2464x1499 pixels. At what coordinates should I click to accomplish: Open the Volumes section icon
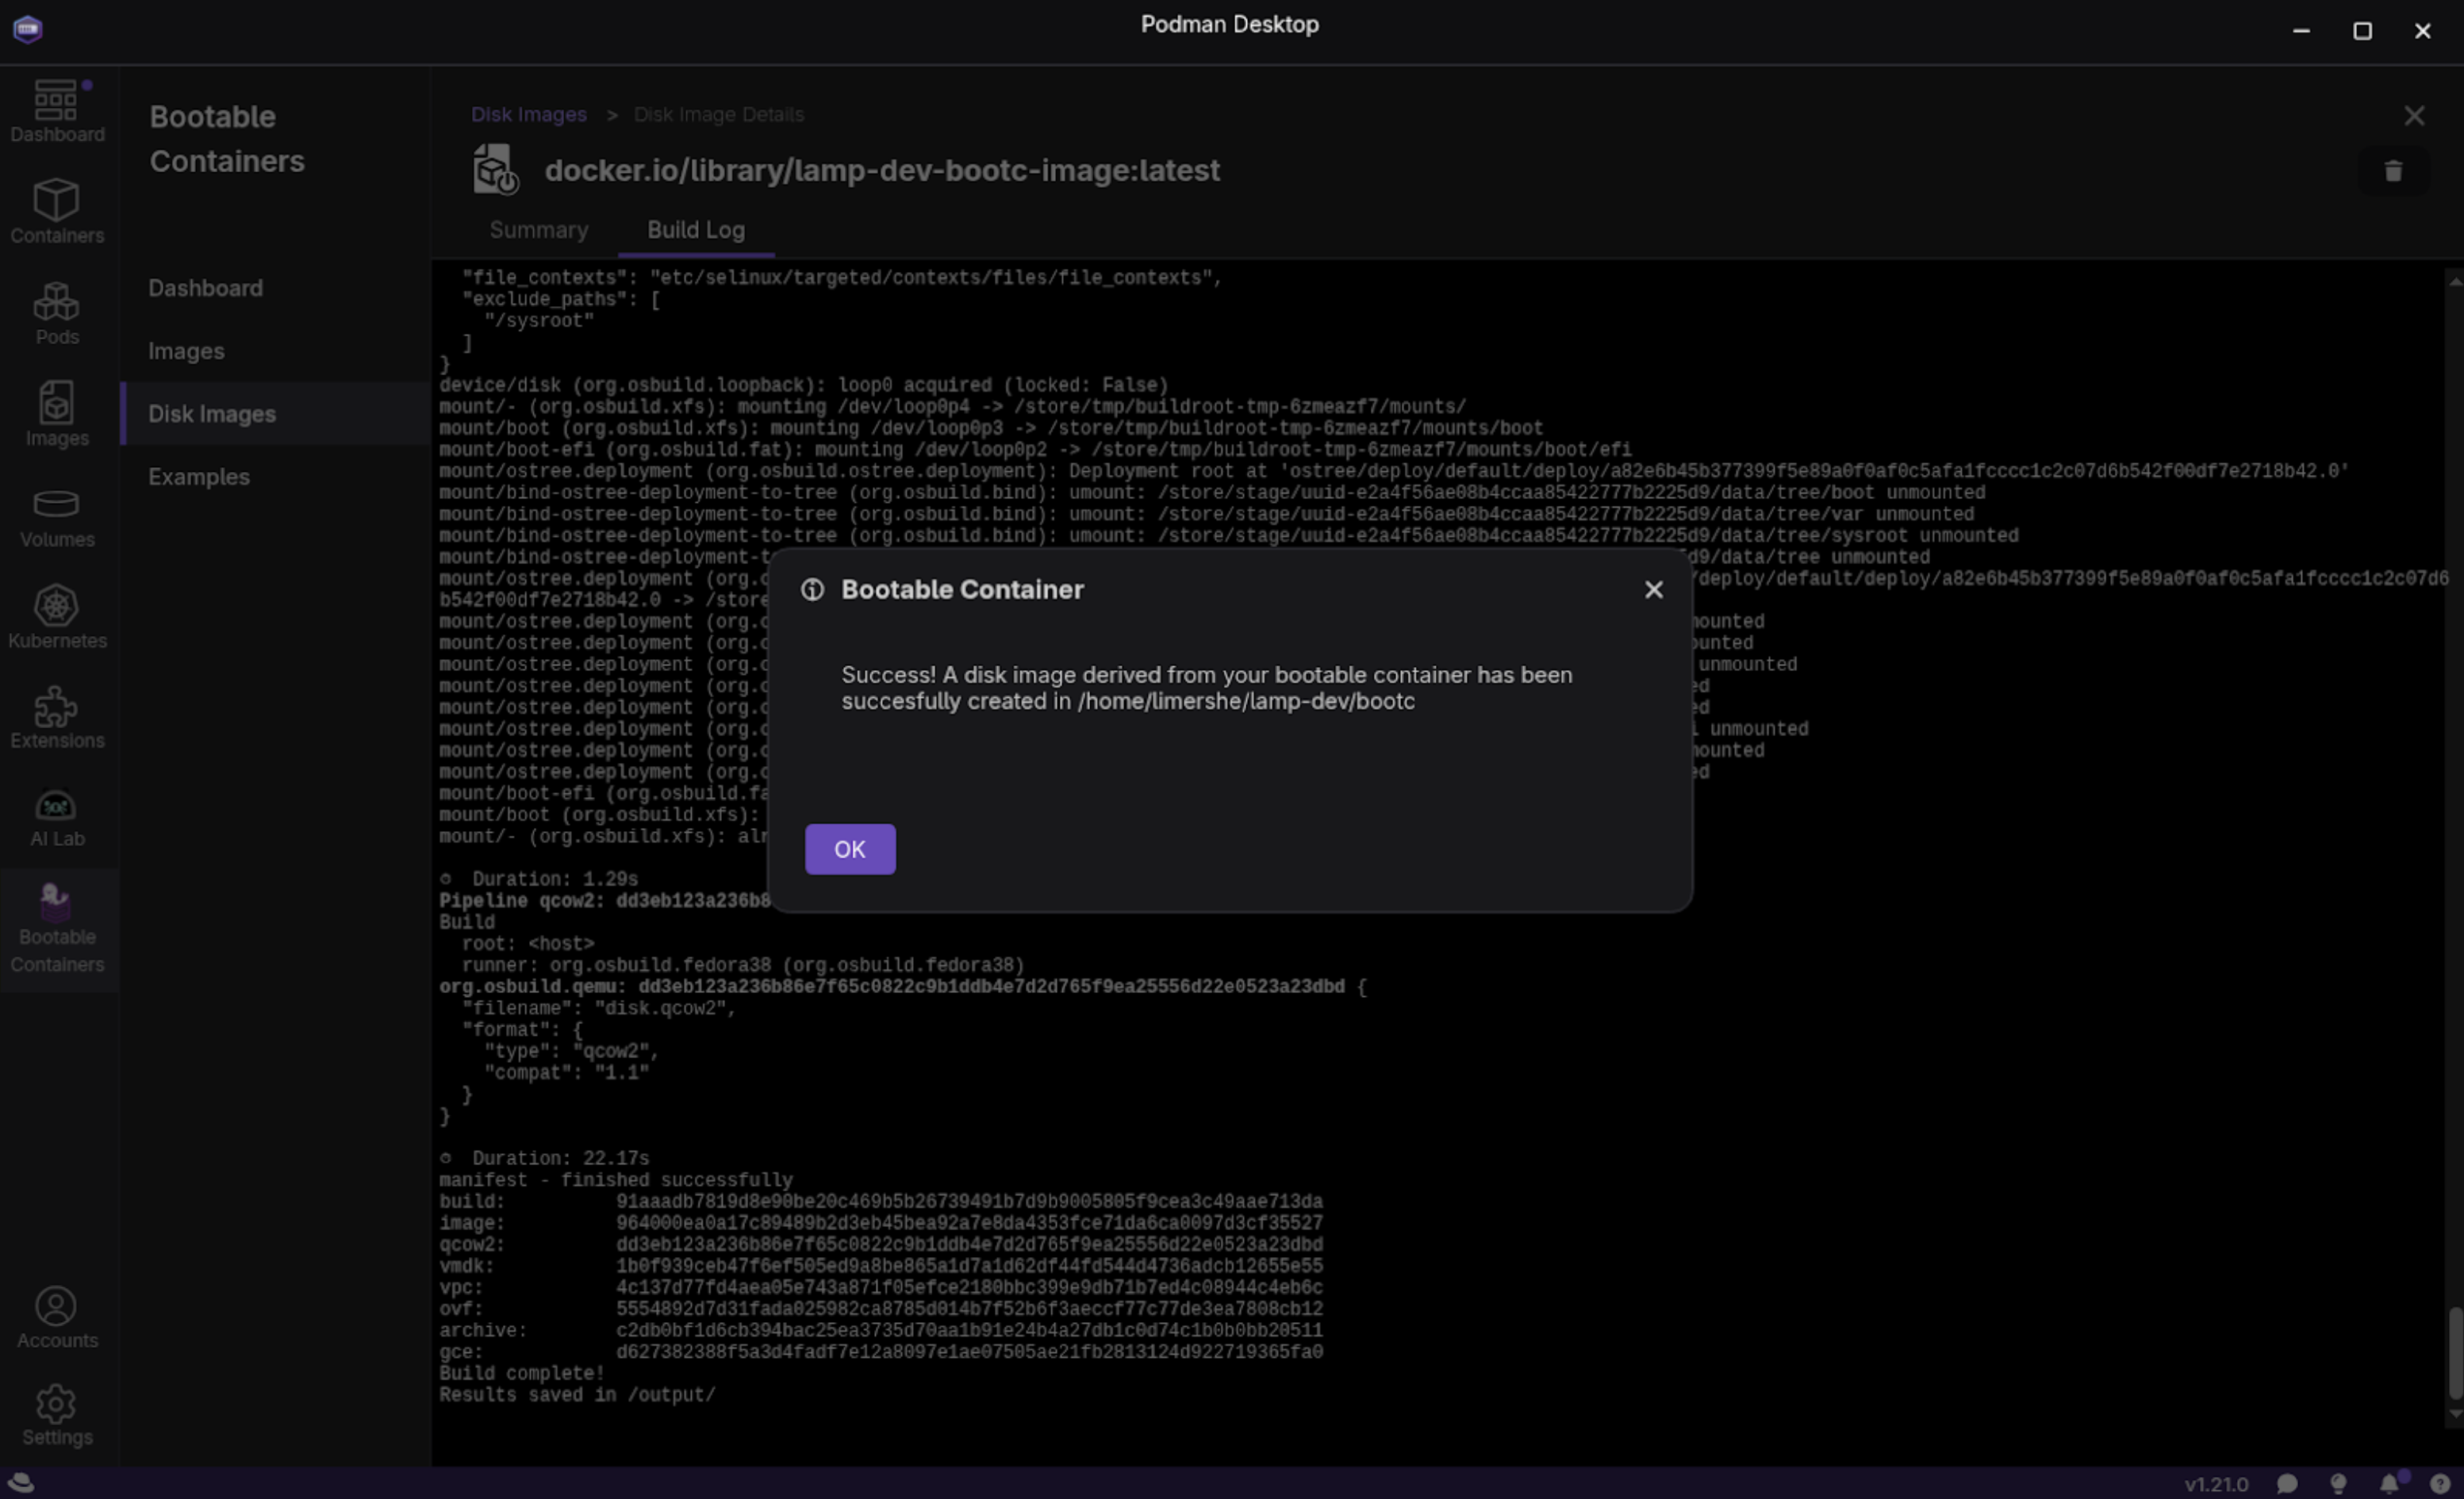[x=56, y=516]
